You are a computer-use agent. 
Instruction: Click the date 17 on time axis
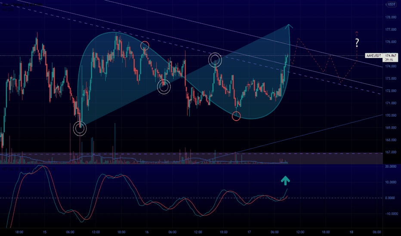coord(249,232)
